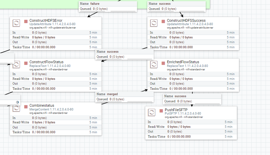Screen dimensions: 270x155
Task: Click stopped status square of Combinestatus
Action: pos(26,107)
